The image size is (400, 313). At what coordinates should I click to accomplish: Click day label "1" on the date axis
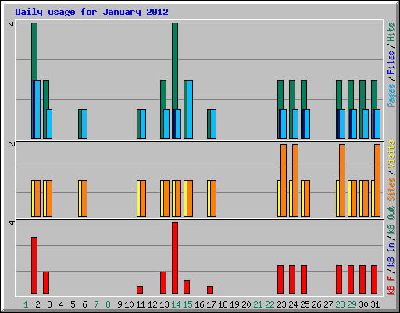click(26, 304)
